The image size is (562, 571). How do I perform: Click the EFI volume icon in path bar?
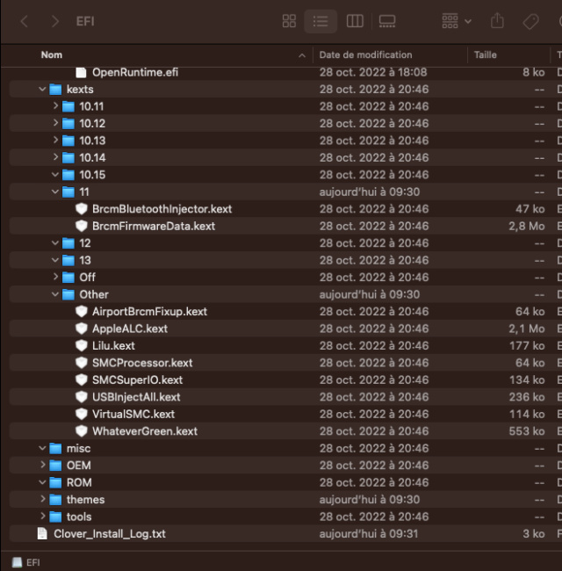point(17,562)
